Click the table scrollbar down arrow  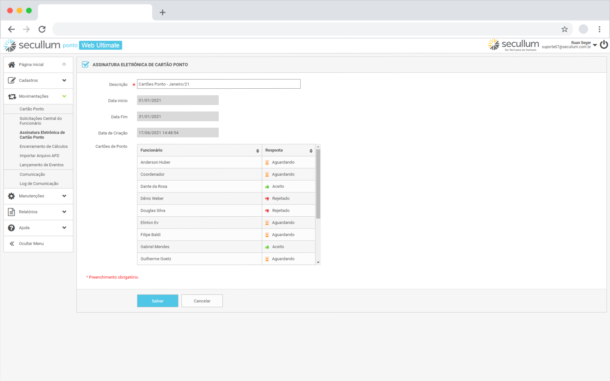(318, 262)
